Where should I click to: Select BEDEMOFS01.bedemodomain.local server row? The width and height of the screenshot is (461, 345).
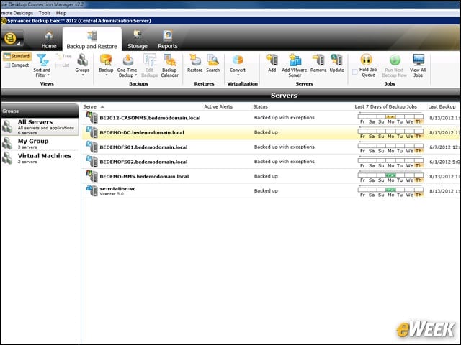(x=271, y=147)
